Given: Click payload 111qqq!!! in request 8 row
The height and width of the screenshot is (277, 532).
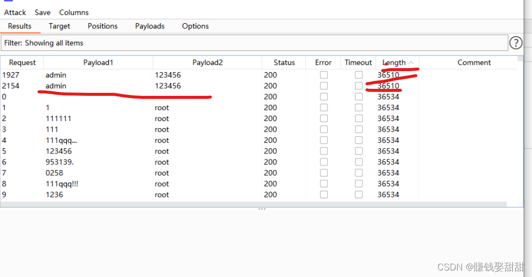Looking at the screenshot, I should click(x=62, y=184).
